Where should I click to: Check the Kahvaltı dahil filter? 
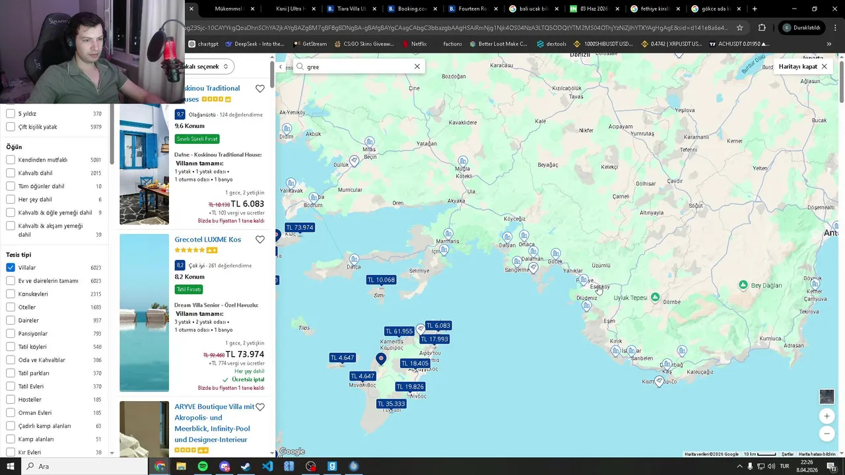11,173
